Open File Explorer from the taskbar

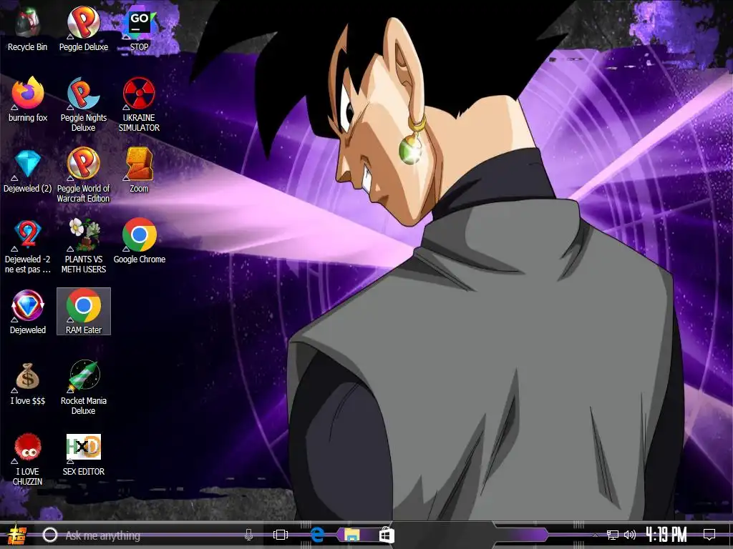point(351,535)
